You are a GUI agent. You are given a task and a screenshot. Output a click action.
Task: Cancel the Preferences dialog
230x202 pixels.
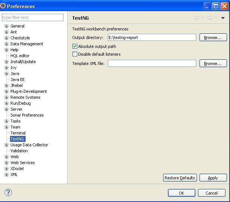(x=211, y=193)
